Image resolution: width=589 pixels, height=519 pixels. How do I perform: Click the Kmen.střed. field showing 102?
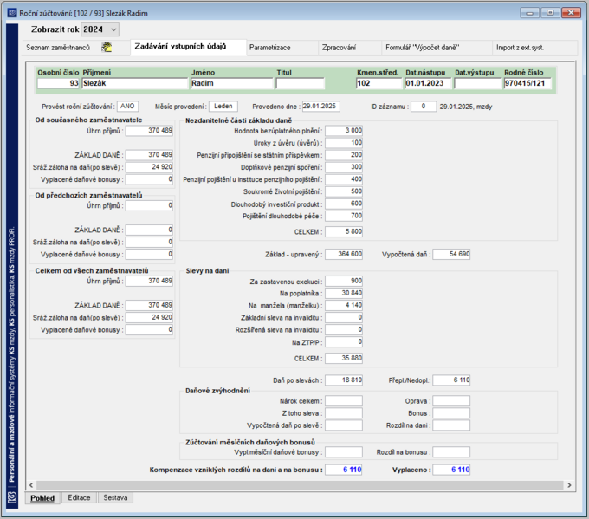coord(379,83)
